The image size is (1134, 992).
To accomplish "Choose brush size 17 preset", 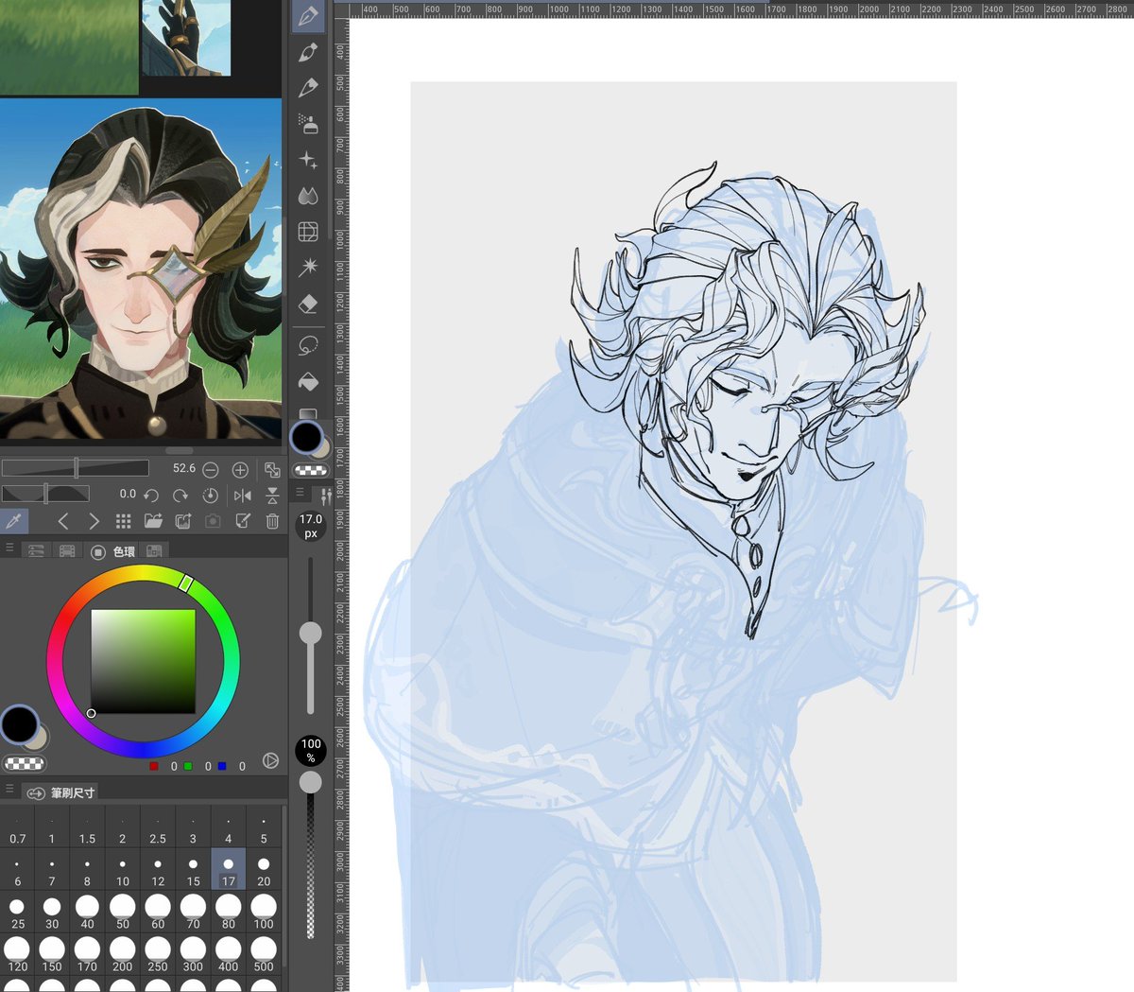I will 229,869.
